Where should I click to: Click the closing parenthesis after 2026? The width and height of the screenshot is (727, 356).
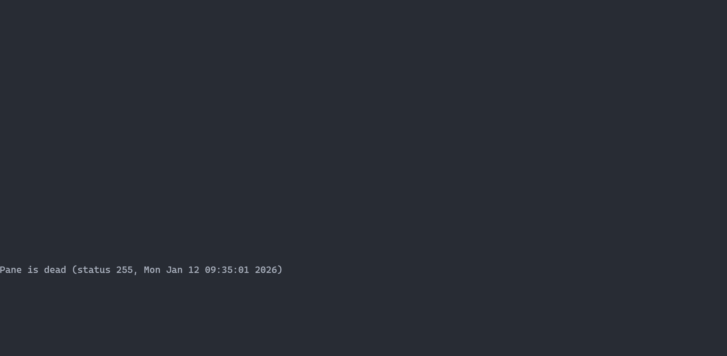[x=280, y=270]
